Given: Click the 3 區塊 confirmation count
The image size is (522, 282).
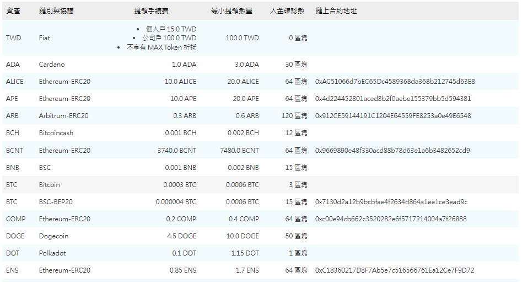Looking at the screenshot, I should [298, 185].
